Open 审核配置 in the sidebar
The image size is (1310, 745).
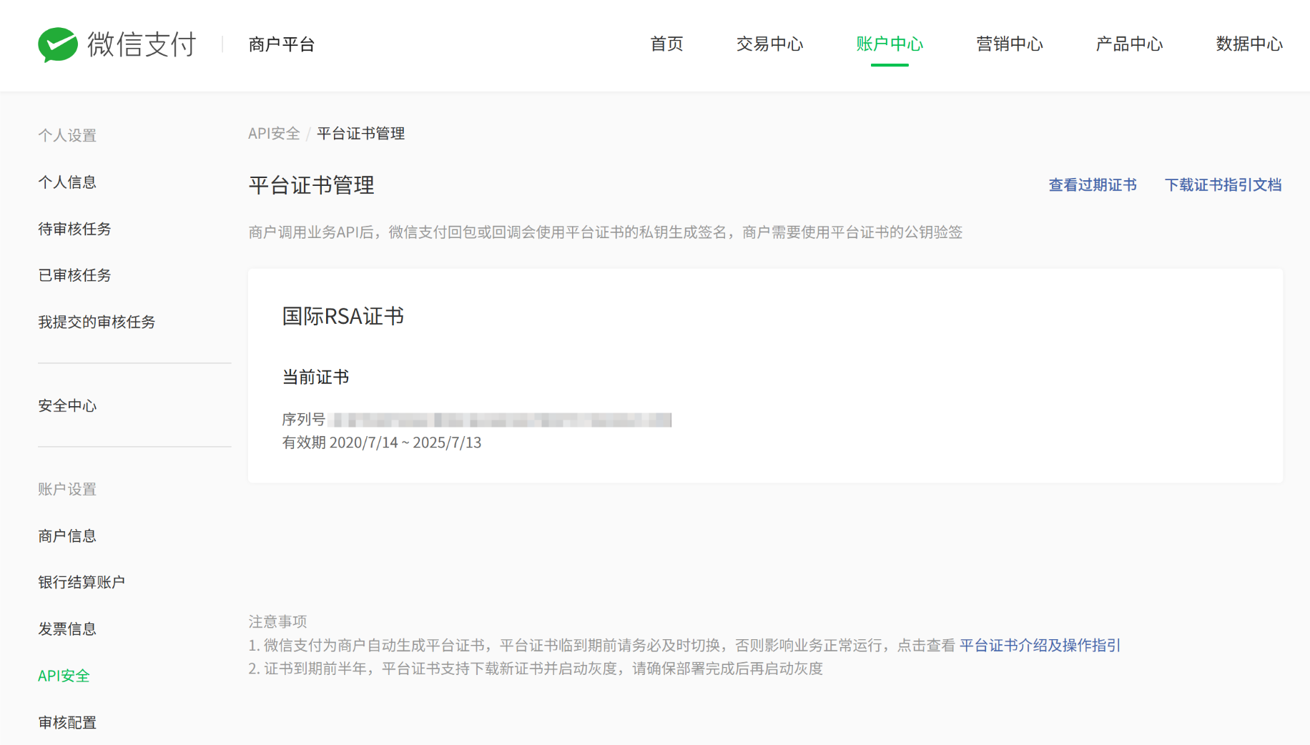point(67,723)
